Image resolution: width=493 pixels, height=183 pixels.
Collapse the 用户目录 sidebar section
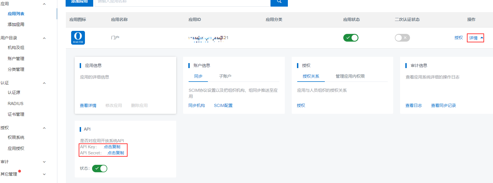pyautogui.click(x=44, y=38)
